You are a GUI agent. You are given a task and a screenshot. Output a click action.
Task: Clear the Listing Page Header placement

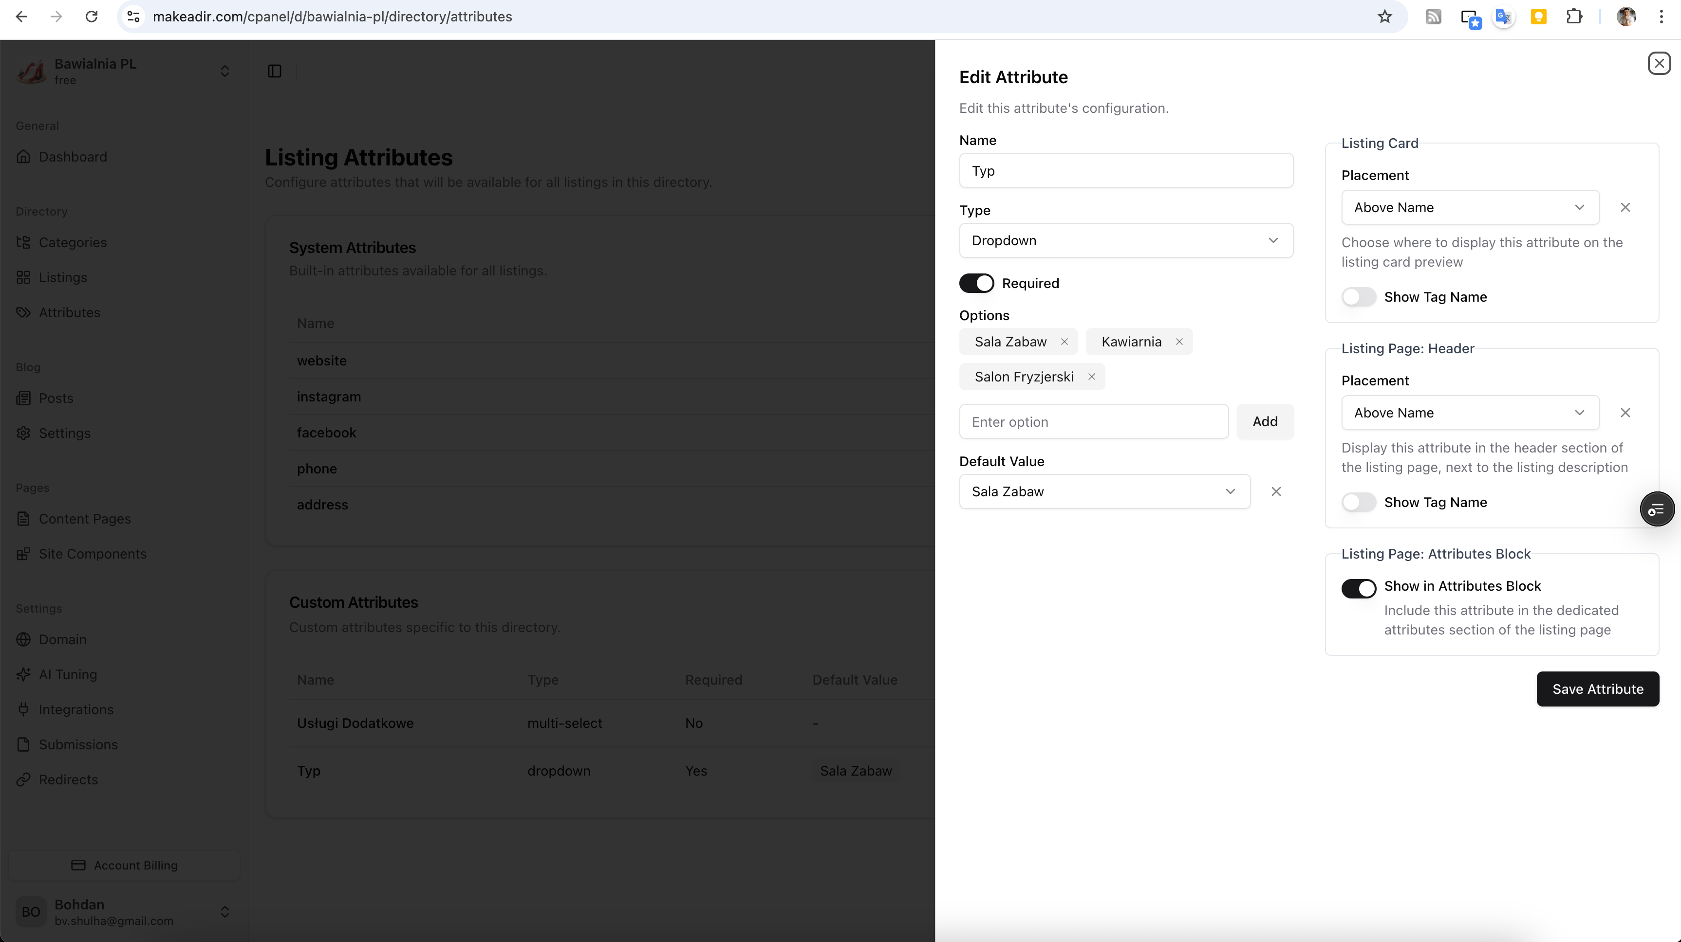[1625, 413]
